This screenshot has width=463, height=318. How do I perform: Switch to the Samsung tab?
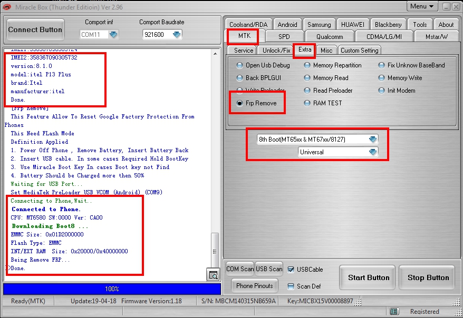coord(319,24)
